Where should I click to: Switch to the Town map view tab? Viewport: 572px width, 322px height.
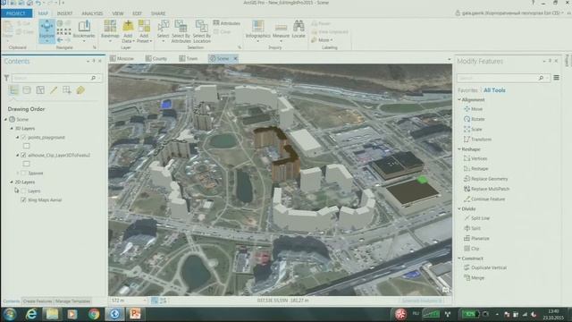(x=189, y=58)
